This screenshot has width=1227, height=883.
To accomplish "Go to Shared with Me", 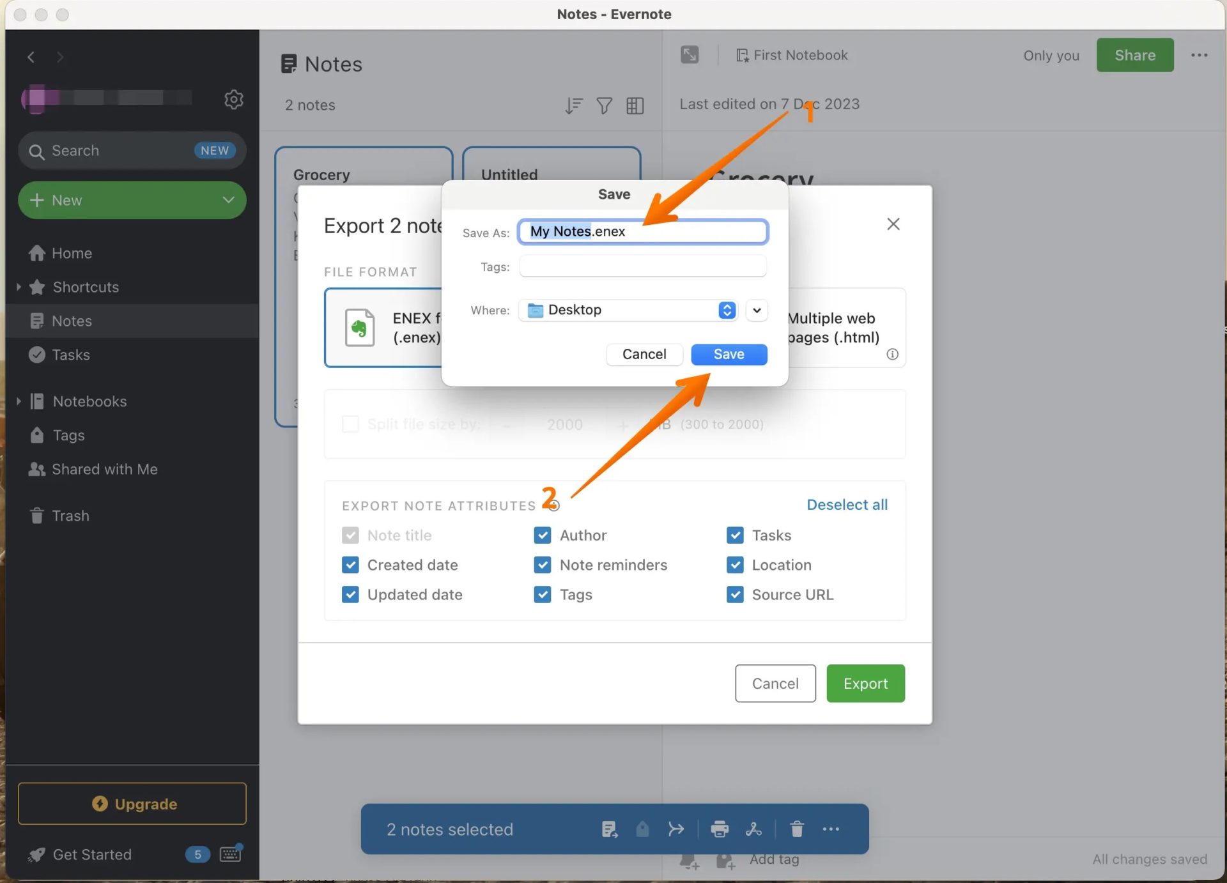I will pyautogui.click(x=104, y=469).
